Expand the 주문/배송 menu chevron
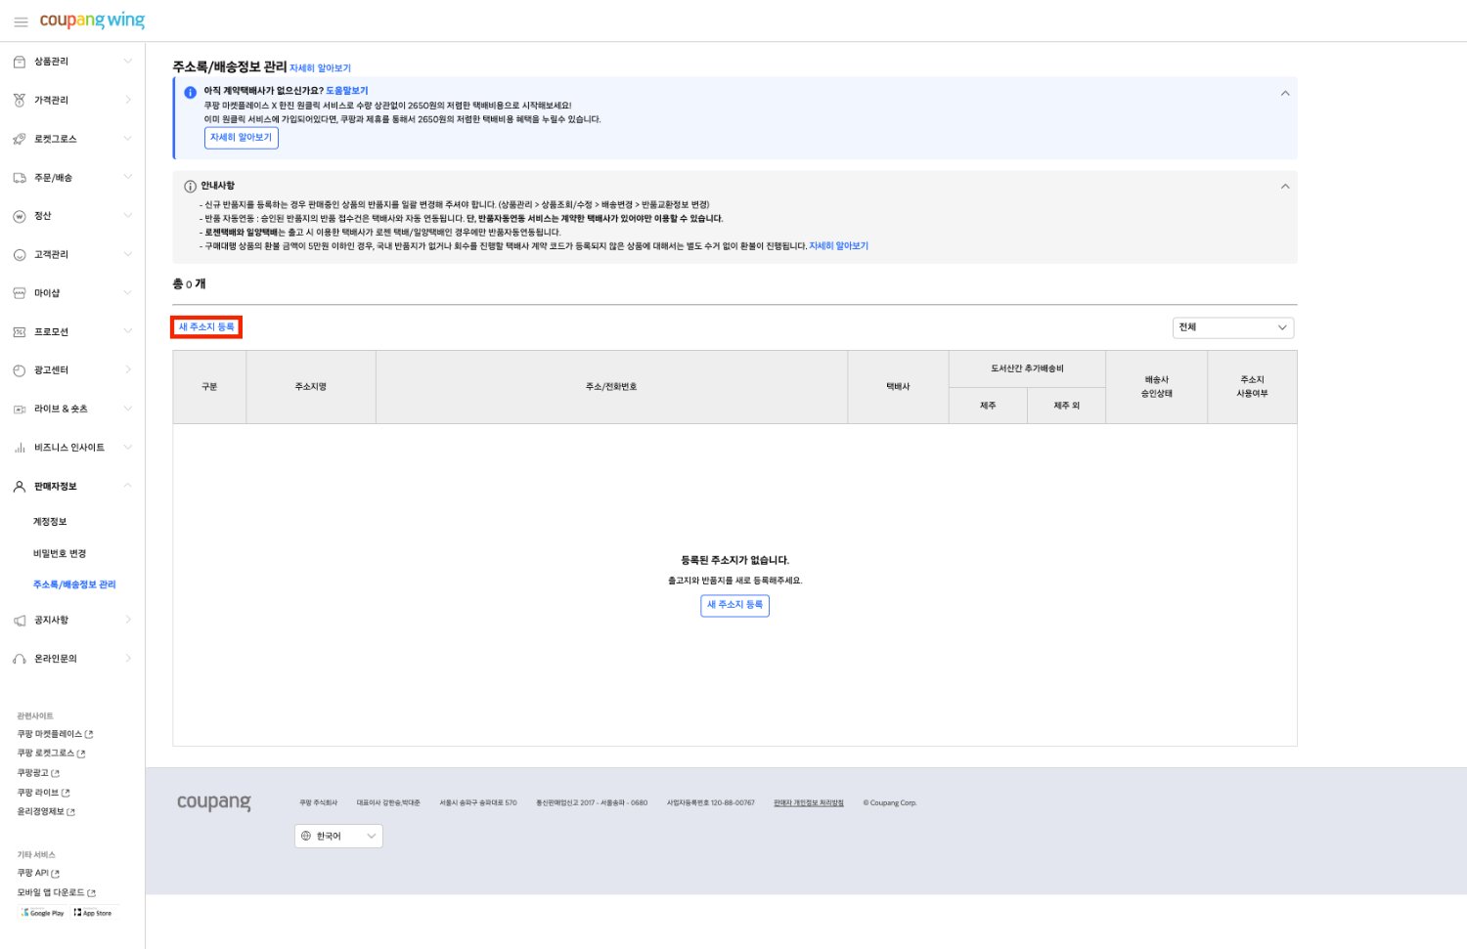The height and width of the screenshot is (949, 1467). 127,177
